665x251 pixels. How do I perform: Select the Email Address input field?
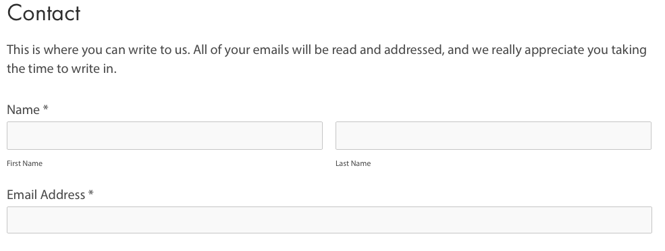pos(329,220)
